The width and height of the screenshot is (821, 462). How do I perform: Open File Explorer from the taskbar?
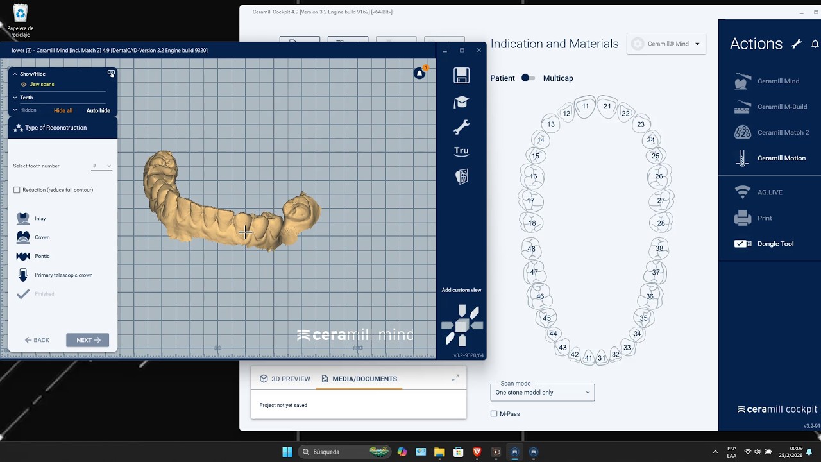tap(439, 452)
